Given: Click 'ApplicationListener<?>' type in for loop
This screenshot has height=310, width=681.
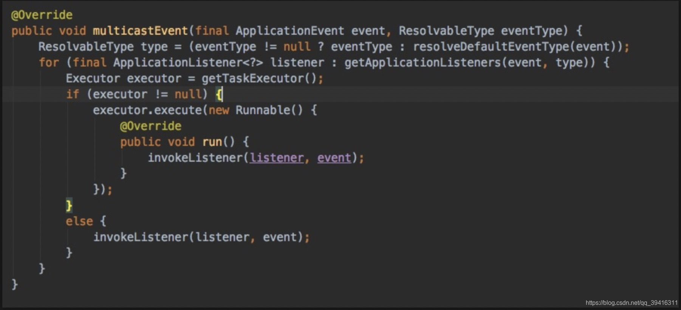Looking at the screenshot, I should pos(188,62).
